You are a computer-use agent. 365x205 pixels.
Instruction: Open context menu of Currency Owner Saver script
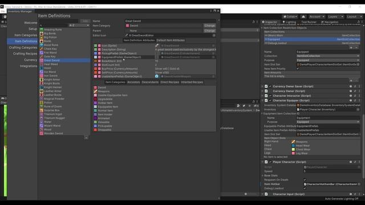click(x=359, y=87)
